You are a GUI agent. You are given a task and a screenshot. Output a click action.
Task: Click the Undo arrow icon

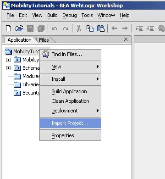coord(55,28)
